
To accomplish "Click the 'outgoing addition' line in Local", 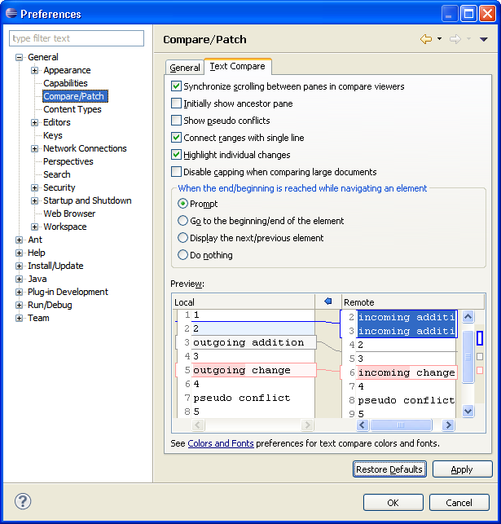I will point(245,342).
